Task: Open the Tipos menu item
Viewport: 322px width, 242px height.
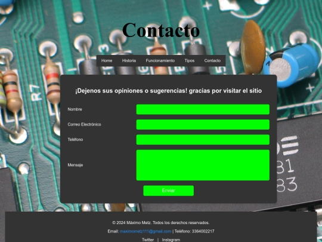Action: click(190, 61)
